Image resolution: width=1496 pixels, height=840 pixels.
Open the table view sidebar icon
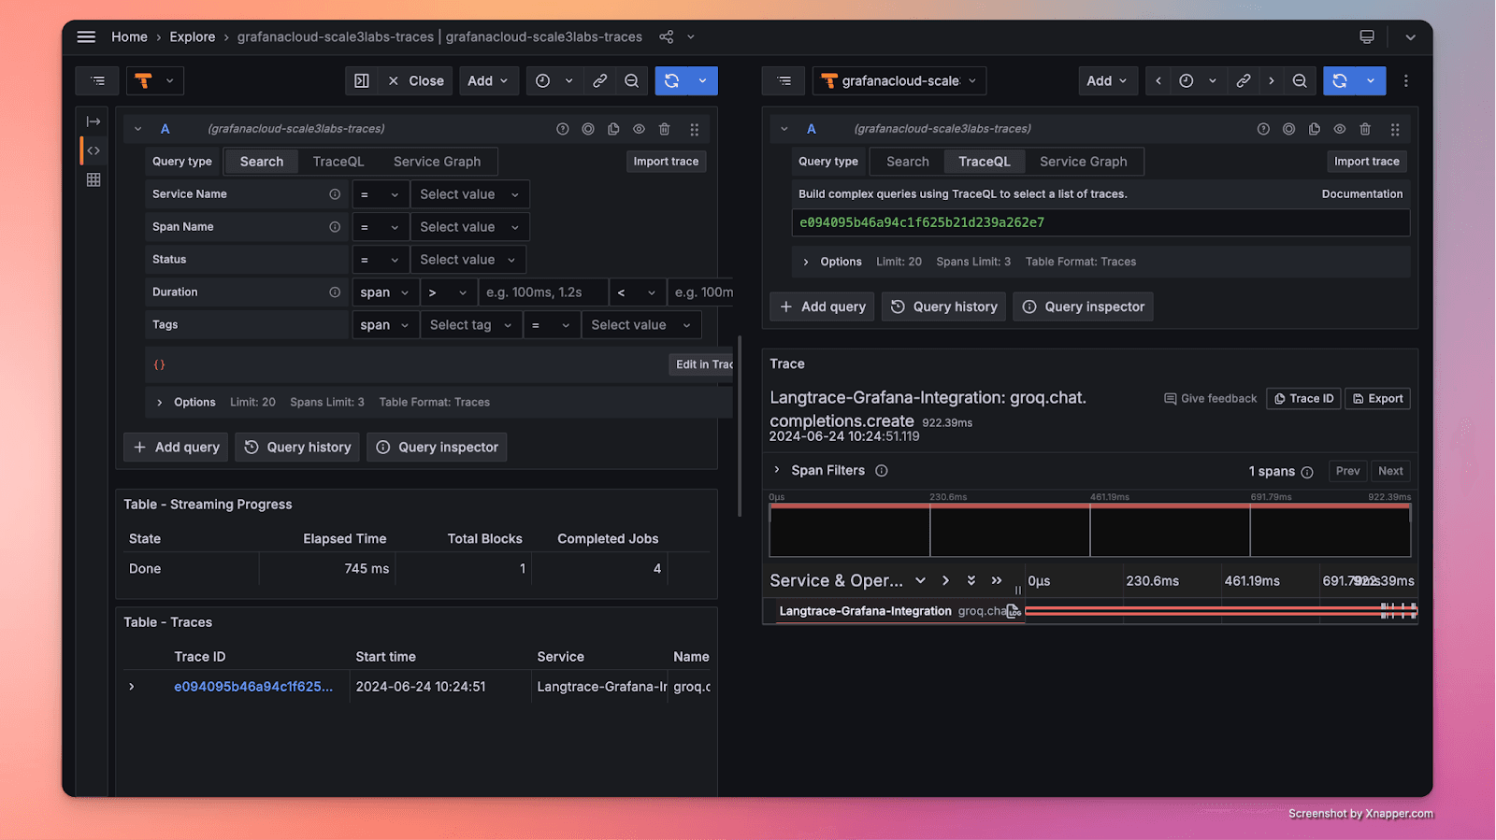pos(93,179)
